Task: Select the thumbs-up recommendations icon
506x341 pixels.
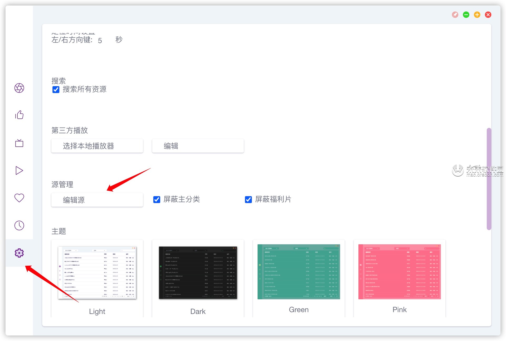Action: pos(19,115)
